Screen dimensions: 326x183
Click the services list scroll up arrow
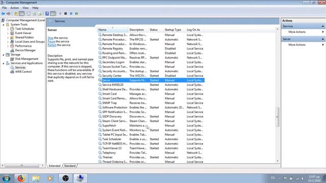coord(277,29)
